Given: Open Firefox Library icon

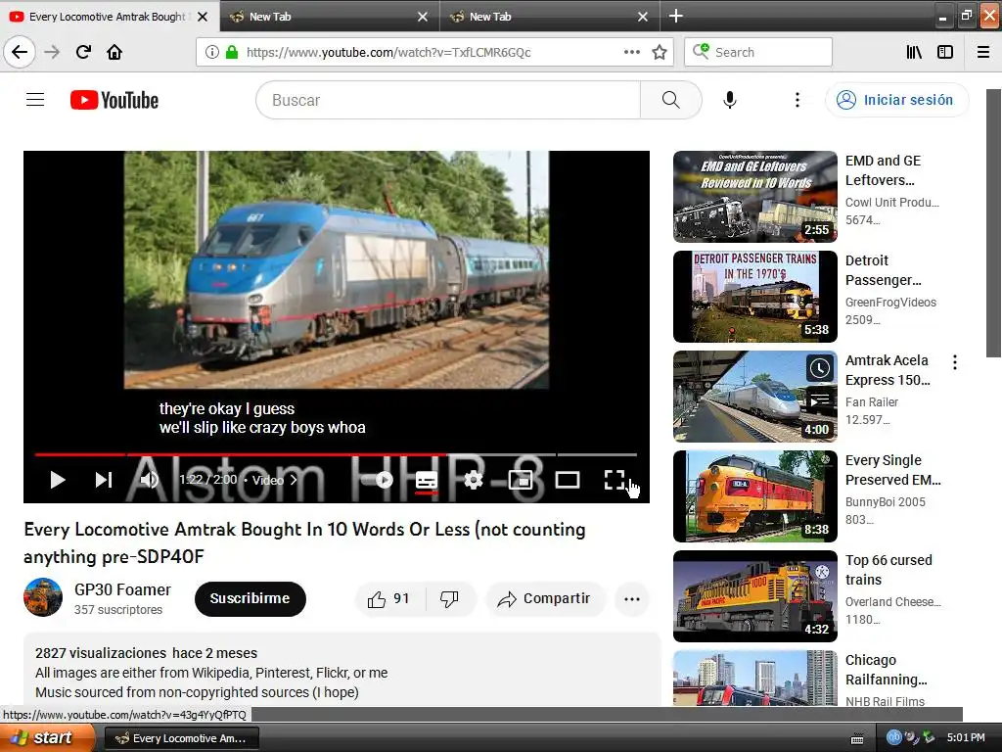Looking at the screenshot, I should pos(914,52).
